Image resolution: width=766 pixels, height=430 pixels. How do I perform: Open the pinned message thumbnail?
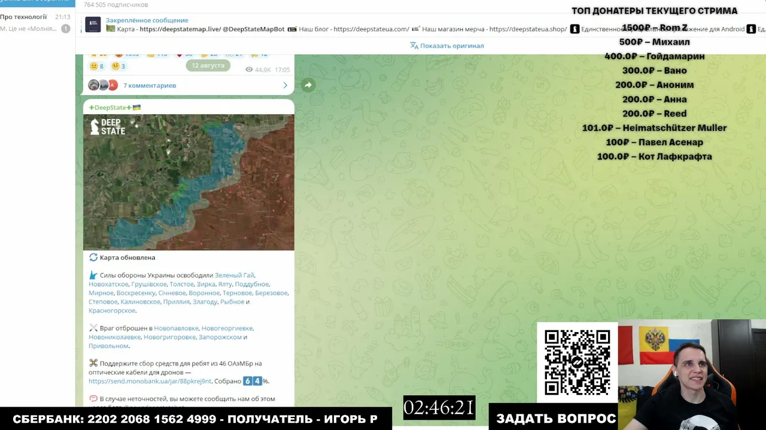pyautogui.click(x=93, y=24)
